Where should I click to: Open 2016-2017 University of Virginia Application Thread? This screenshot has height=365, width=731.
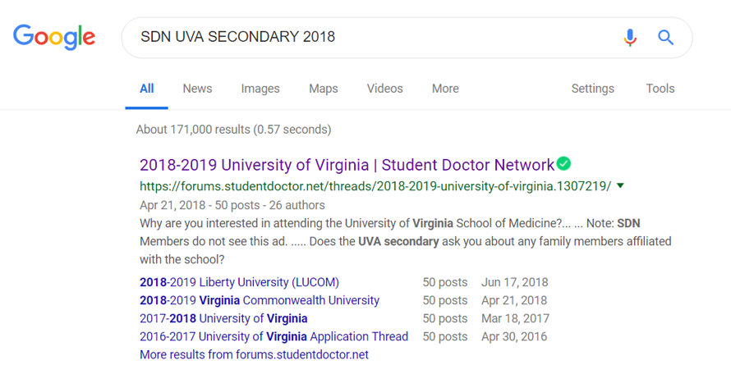pyautogui.click(x=274, y=336)
